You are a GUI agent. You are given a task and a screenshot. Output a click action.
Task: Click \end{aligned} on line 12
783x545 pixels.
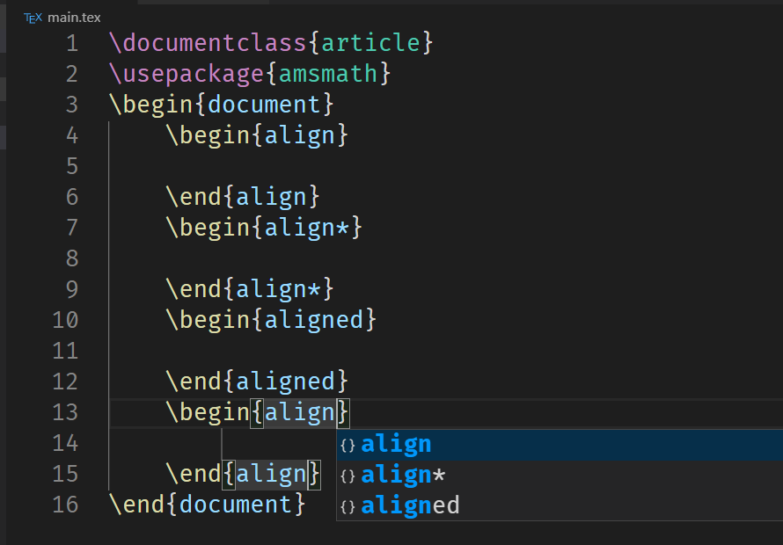tap(257, 381)
